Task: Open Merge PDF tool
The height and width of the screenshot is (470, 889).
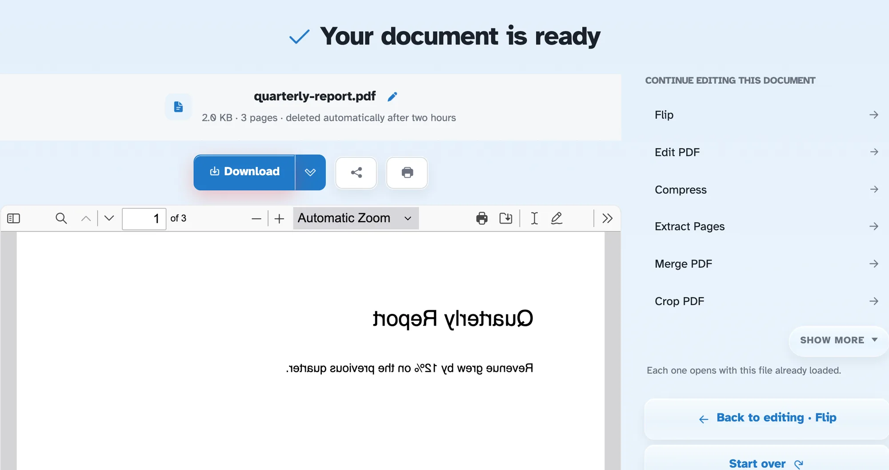Action: tap(766, 264)
